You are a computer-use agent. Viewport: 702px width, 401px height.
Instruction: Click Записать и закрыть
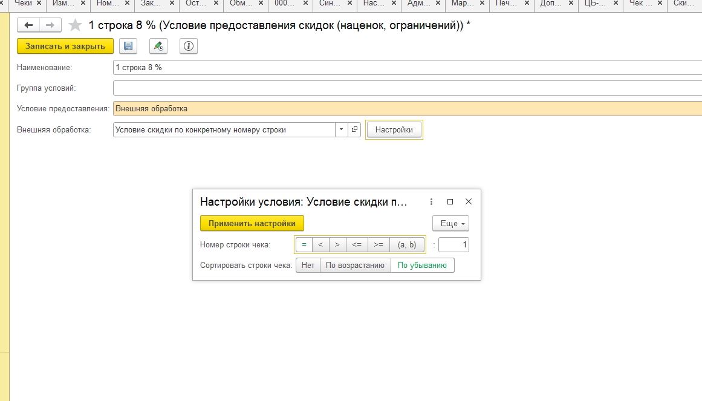(x=65, y=46)
